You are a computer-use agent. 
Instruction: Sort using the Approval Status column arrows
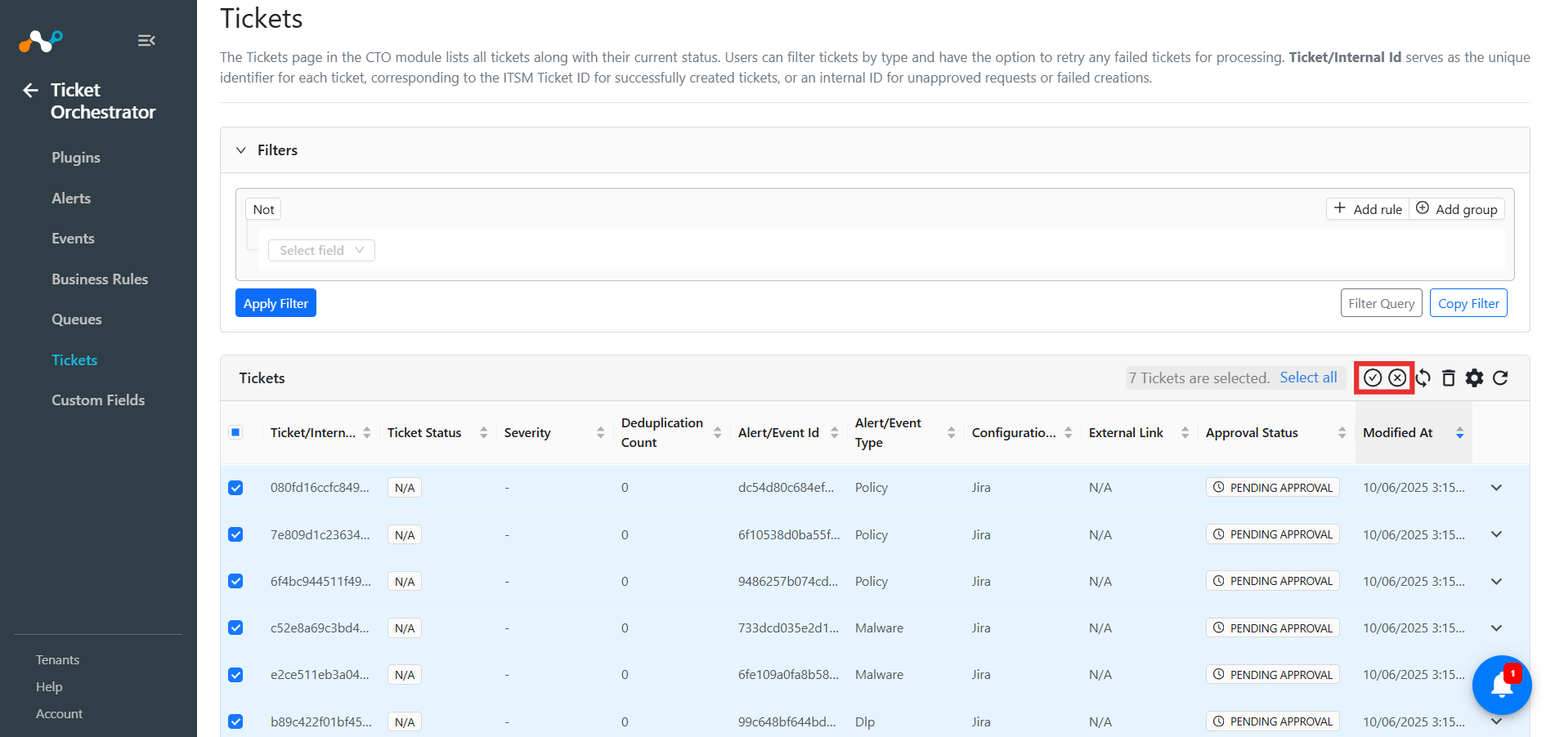click(x=1342, y=433)
